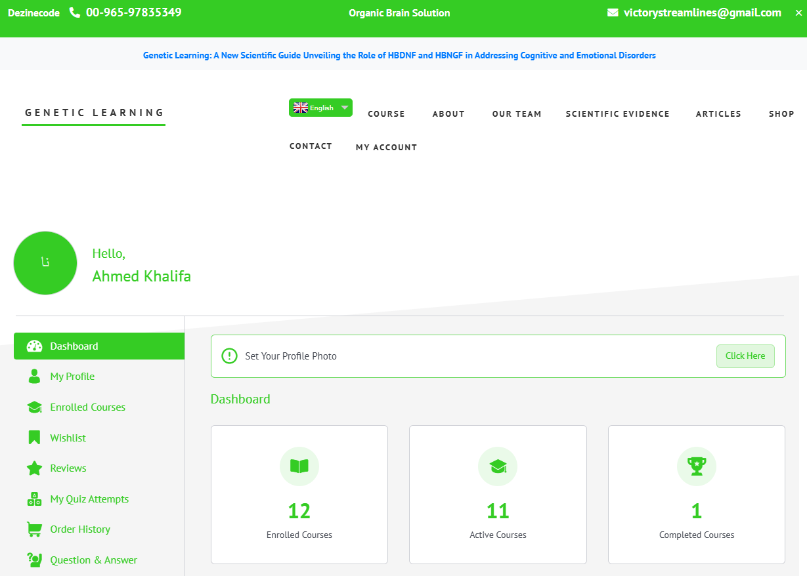Select the Dashboard icon in the sidebar
807x576 pixels.
[33, 346]
